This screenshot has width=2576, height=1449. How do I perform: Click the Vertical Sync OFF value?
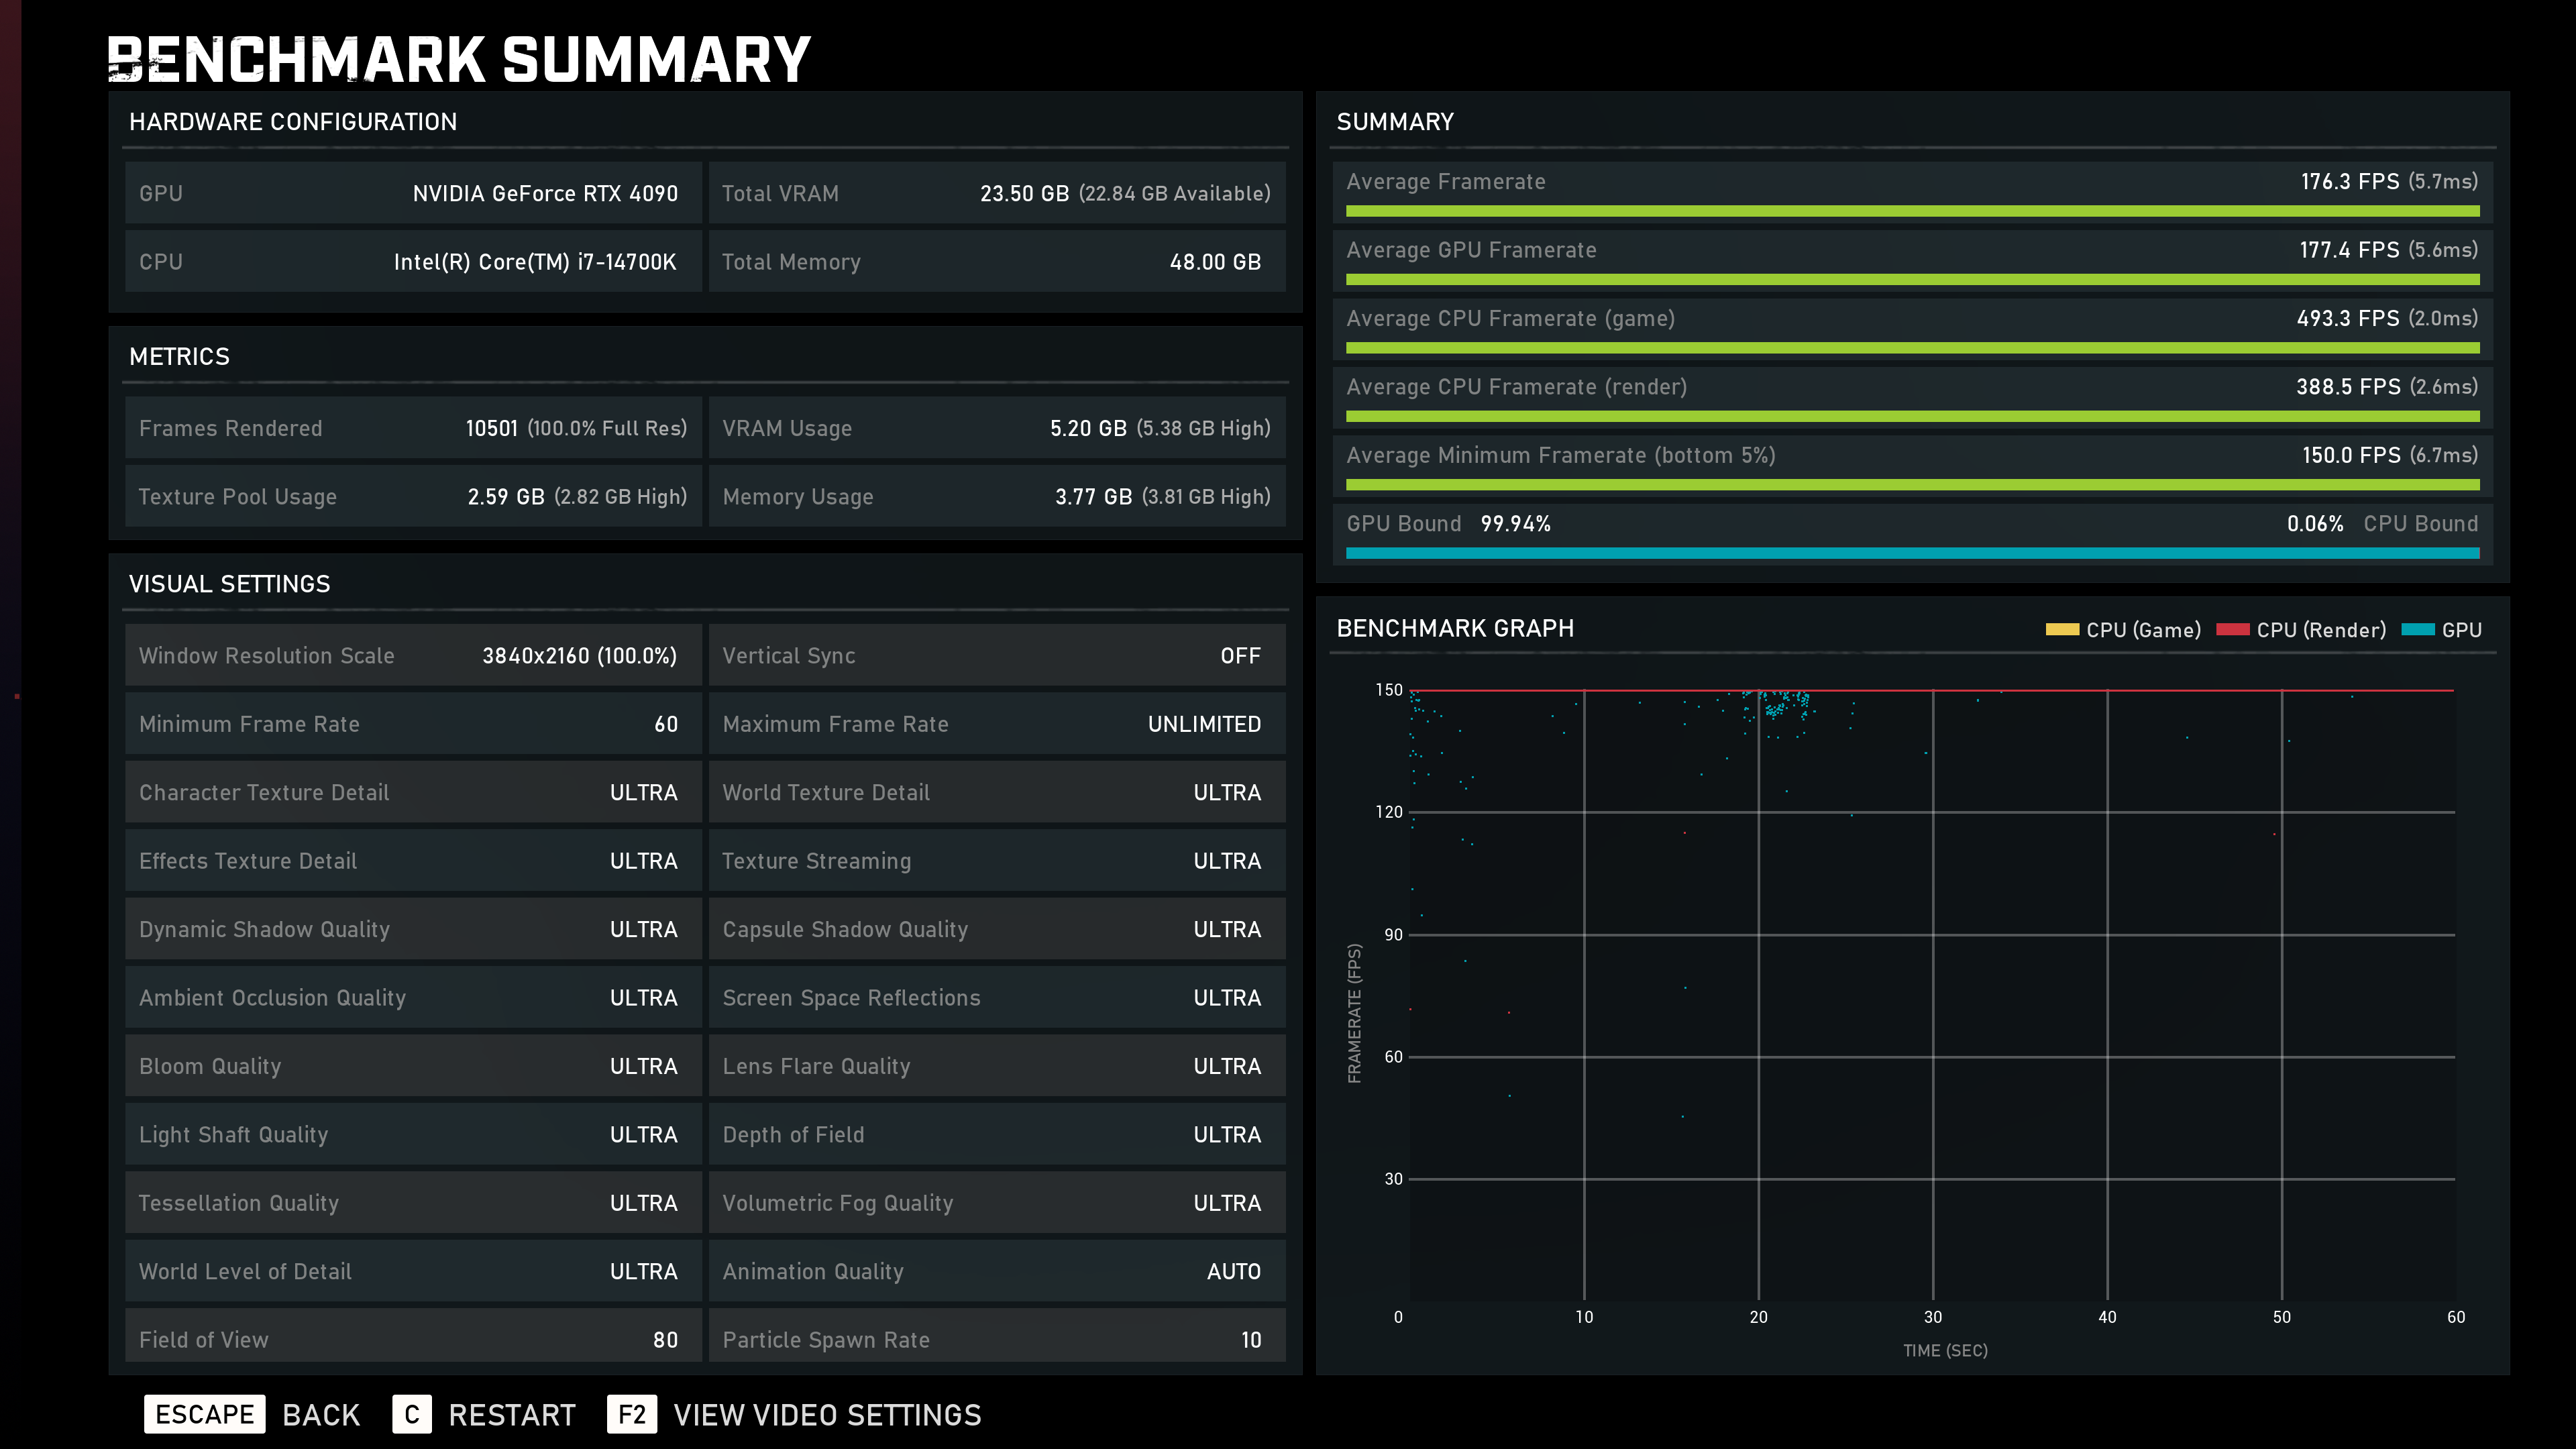tap(1240, 656)
